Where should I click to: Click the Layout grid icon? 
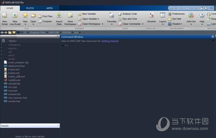(x=163, y=15)
